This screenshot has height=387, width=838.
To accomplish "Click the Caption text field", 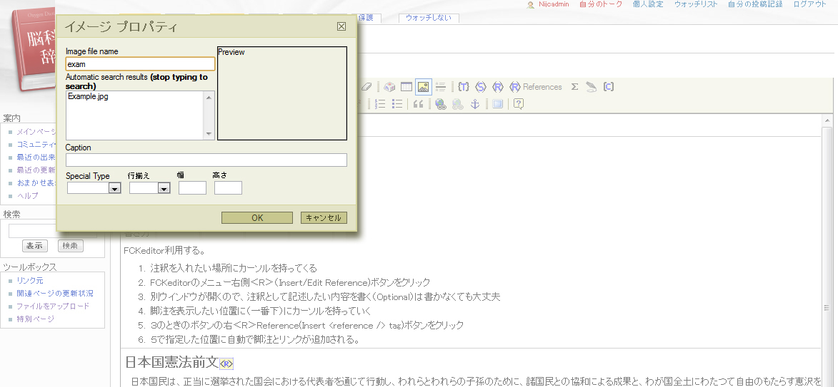I will (206, 160).
